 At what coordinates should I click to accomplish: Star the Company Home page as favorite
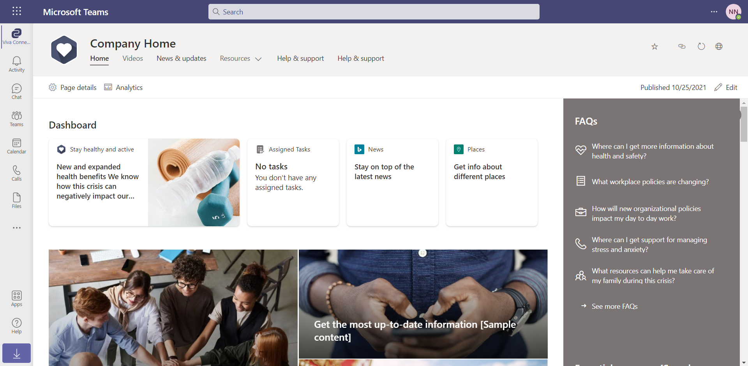(654, 46)
